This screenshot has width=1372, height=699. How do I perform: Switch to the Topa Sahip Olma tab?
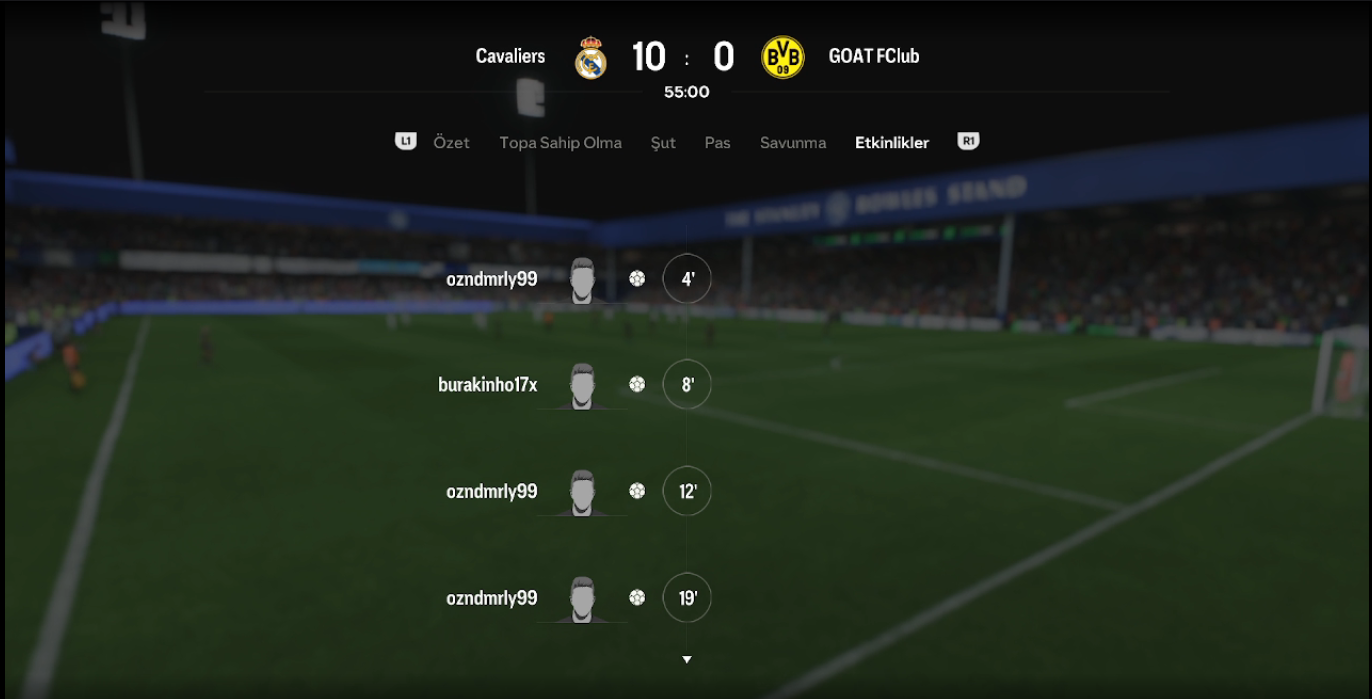560,143
